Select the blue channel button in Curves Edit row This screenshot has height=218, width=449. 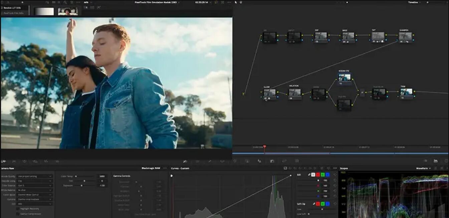[327, 175]
